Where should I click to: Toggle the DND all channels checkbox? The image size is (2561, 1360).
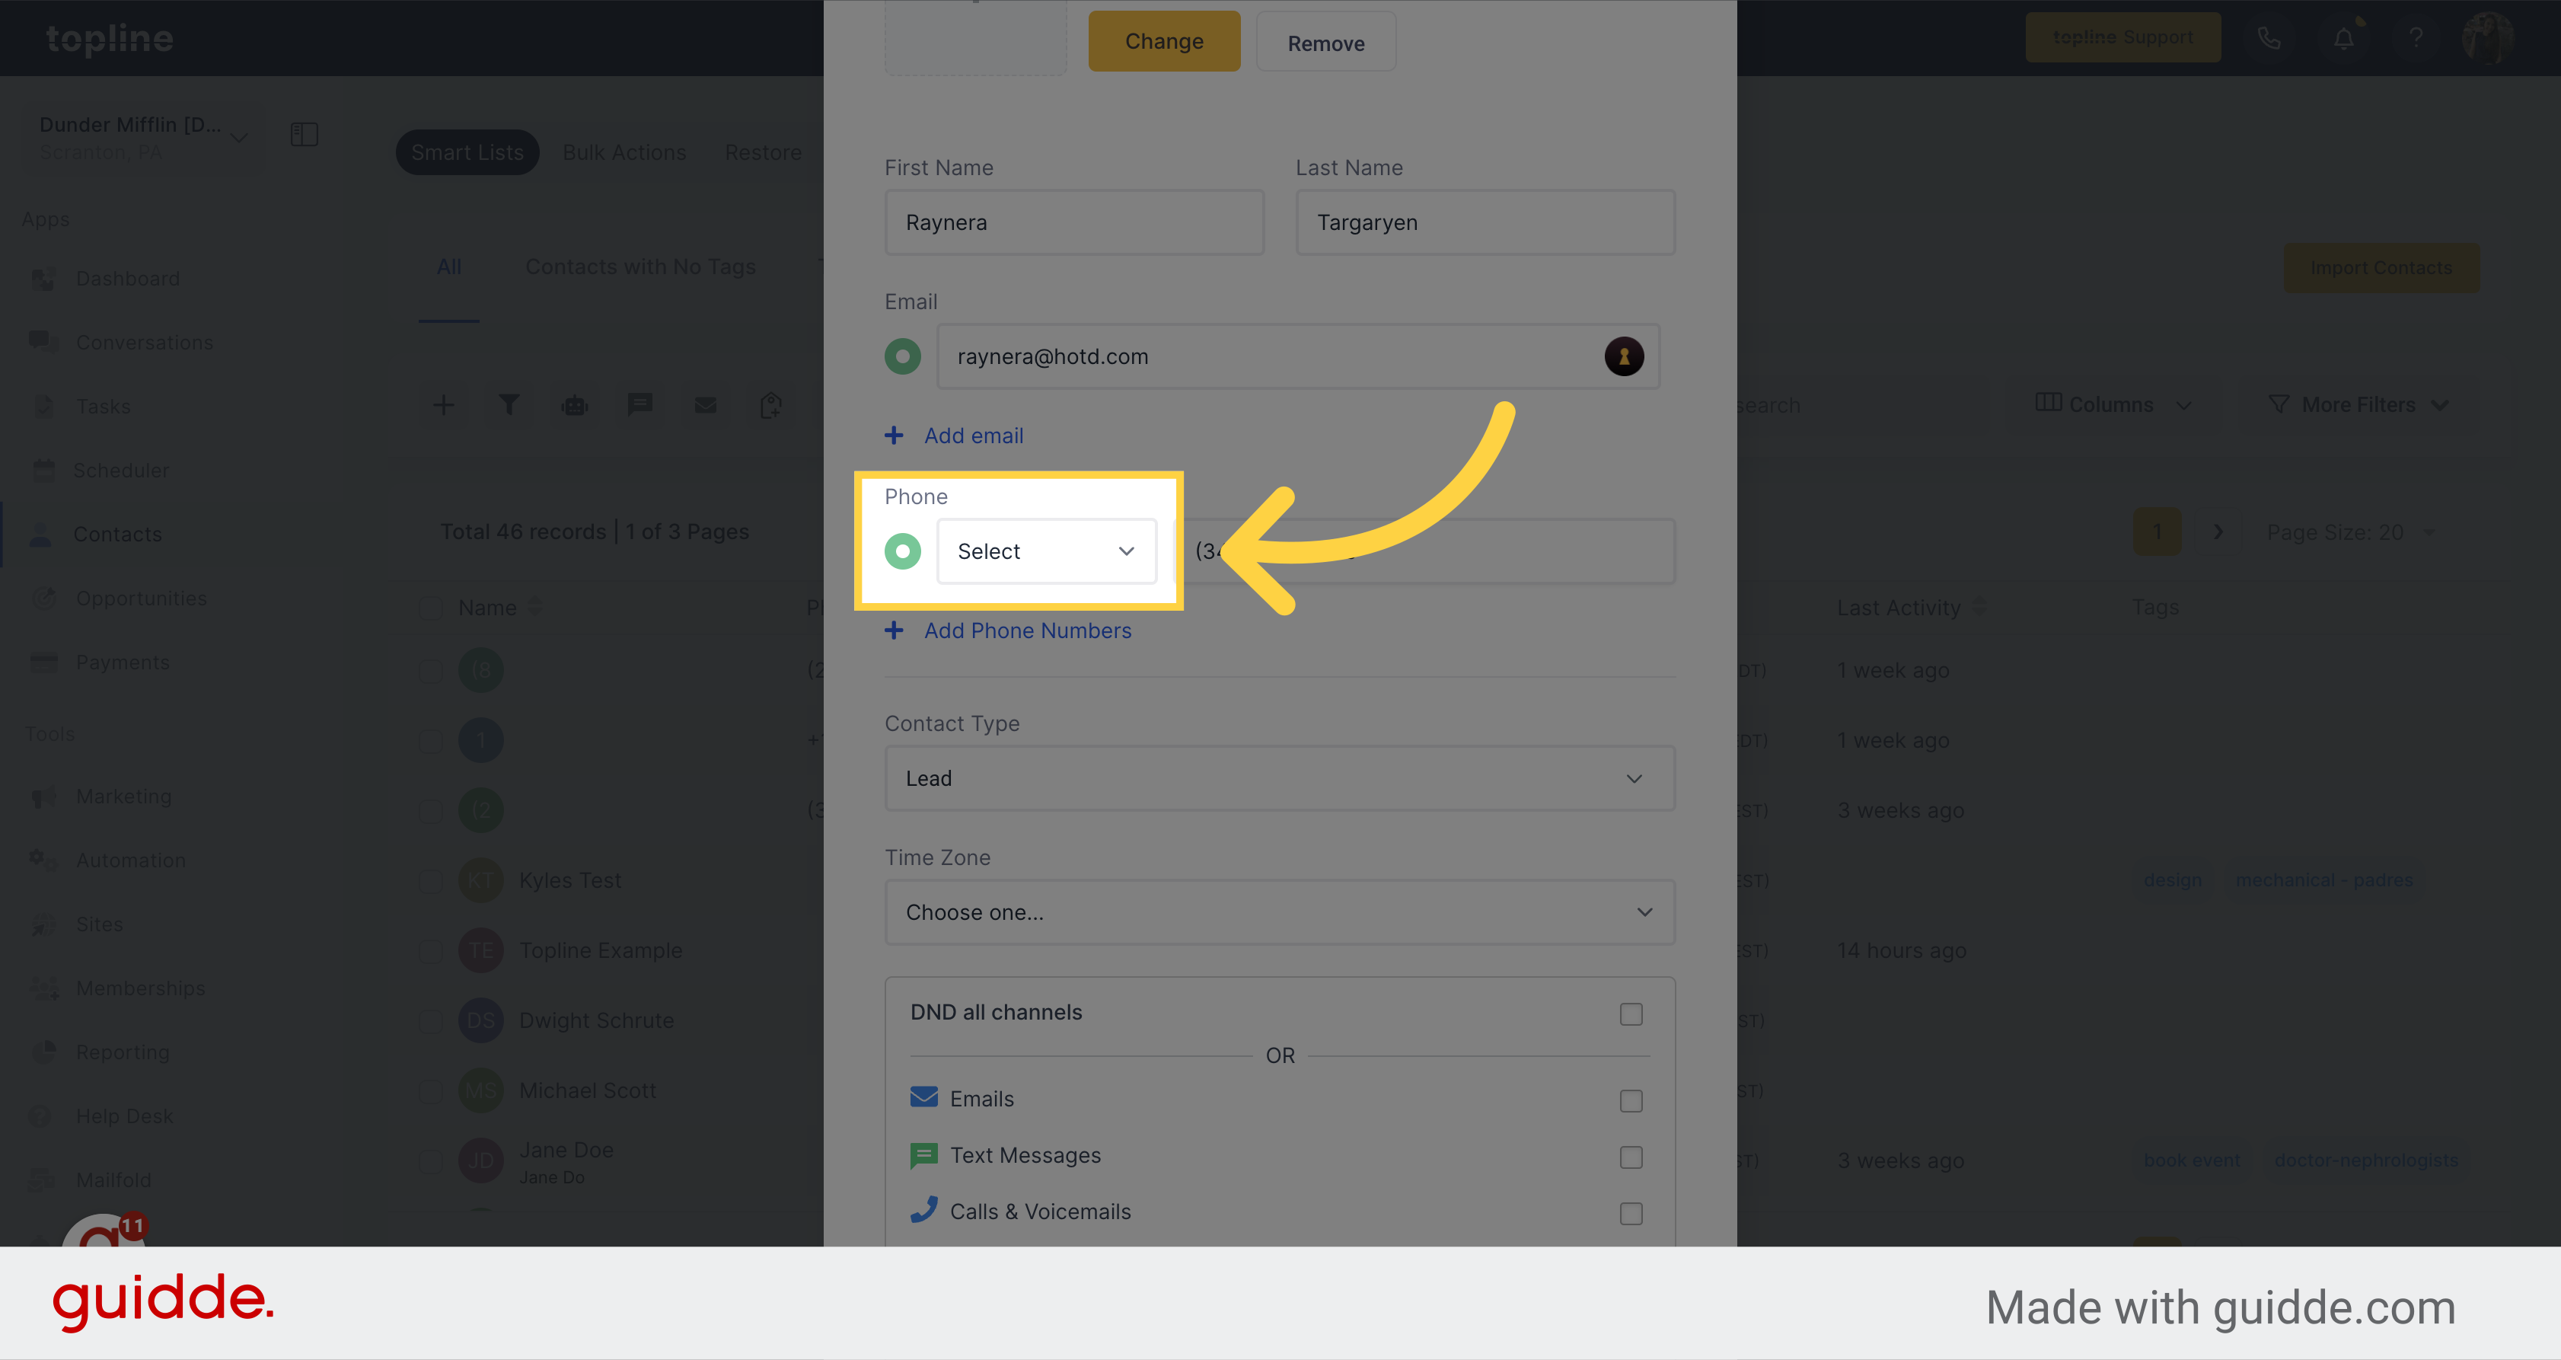click(x=1631, y=1013)
